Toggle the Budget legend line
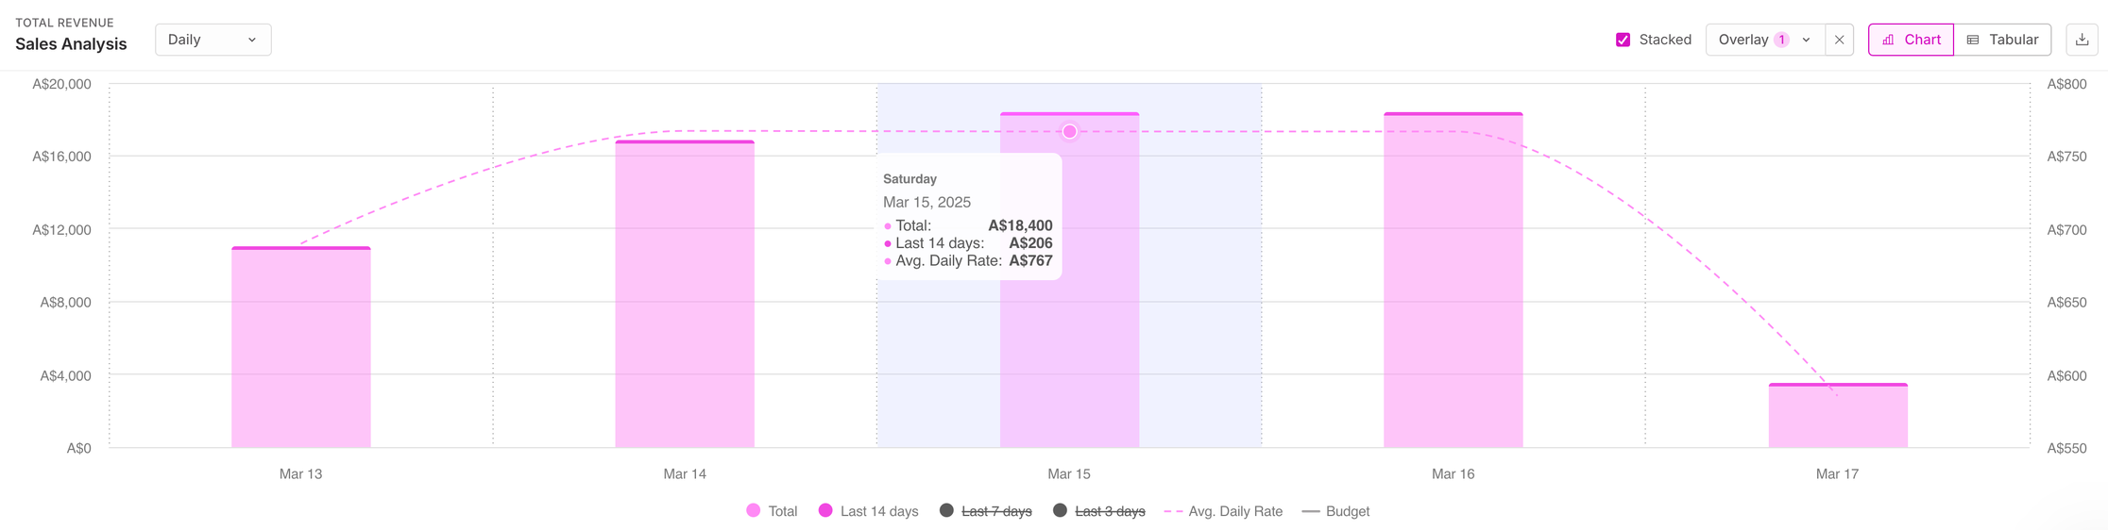 pos(1310,511)
